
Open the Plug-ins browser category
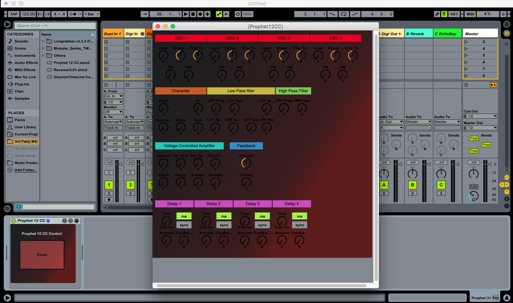click(21, 84)
